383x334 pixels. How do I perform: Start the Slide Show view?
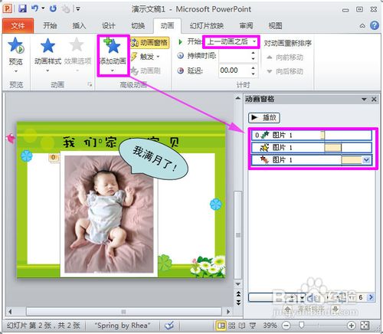pos(253,326)
